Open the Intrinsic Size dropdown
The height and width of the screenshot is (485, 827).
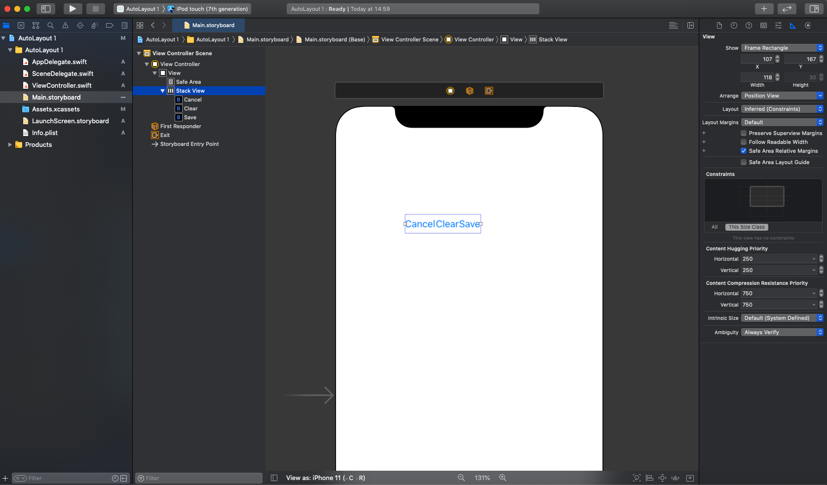click(782, 318)
